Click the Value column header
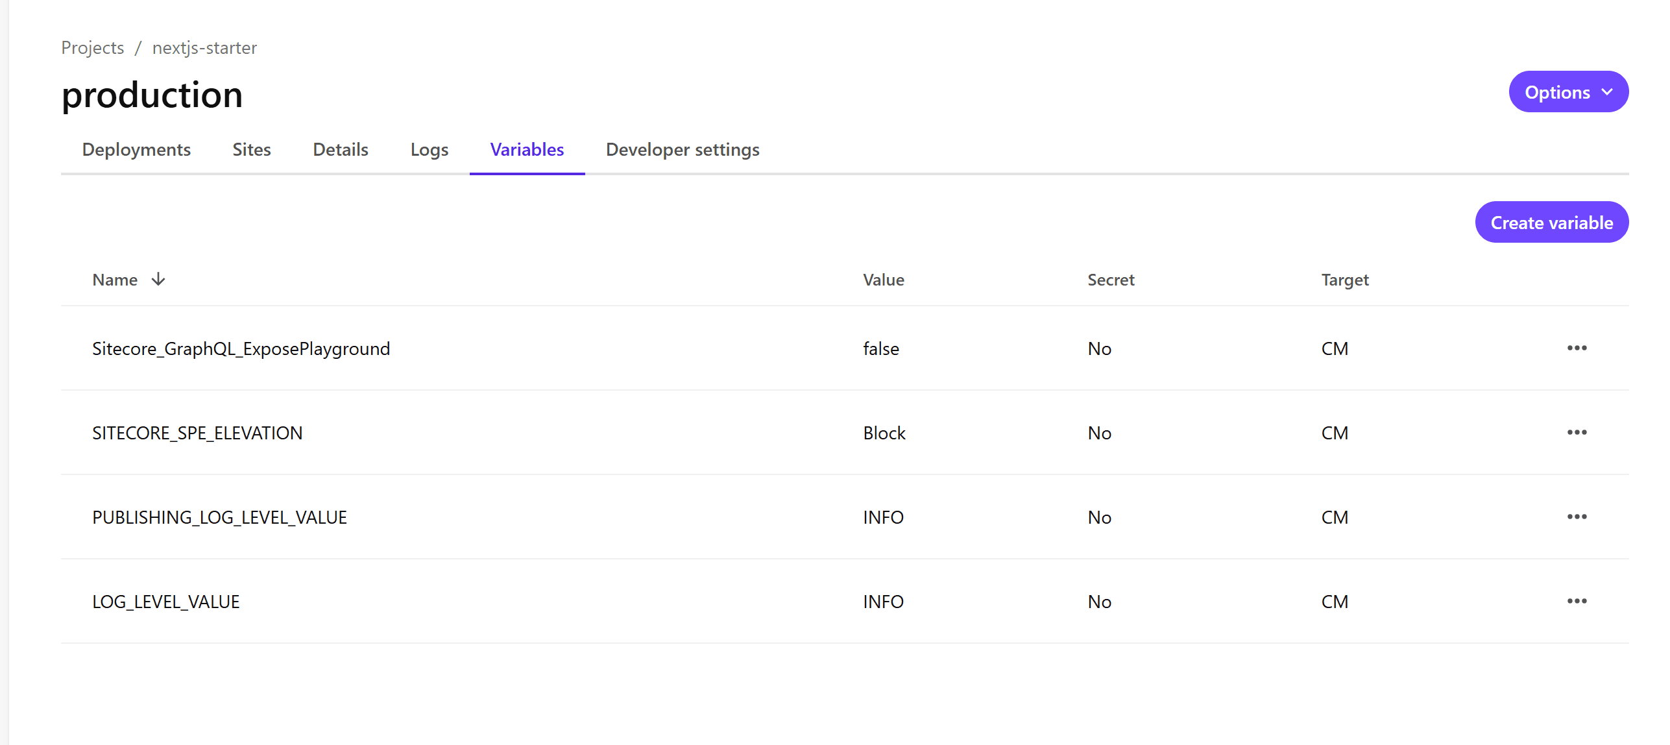 click(x=883, y=280)
